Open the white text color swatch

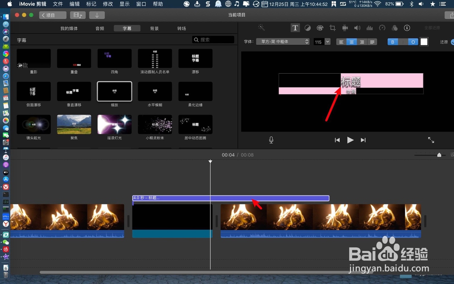coord(424,42)
